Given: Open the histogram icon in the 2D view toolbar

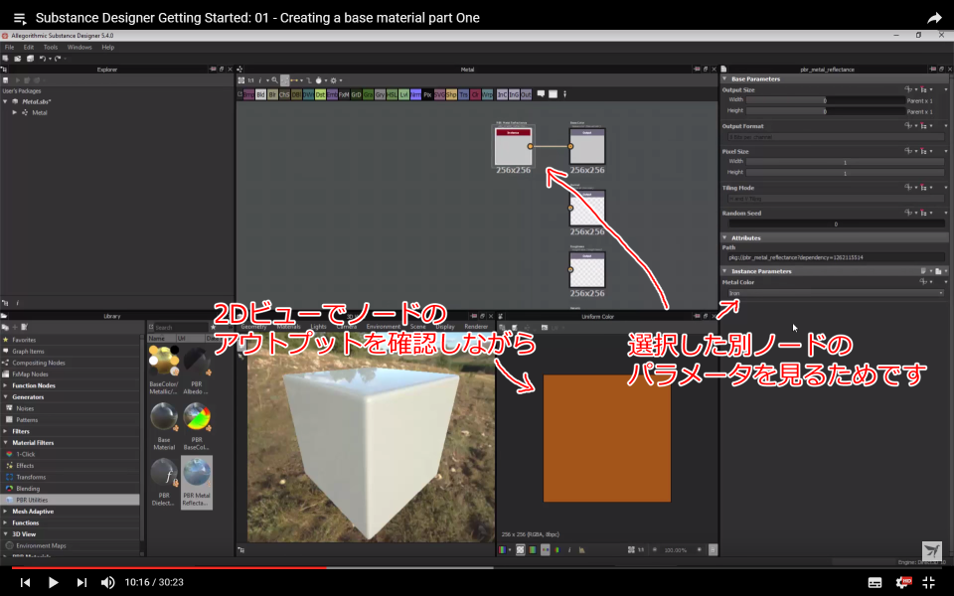Looking at the screenshot, I should point(581,548).
